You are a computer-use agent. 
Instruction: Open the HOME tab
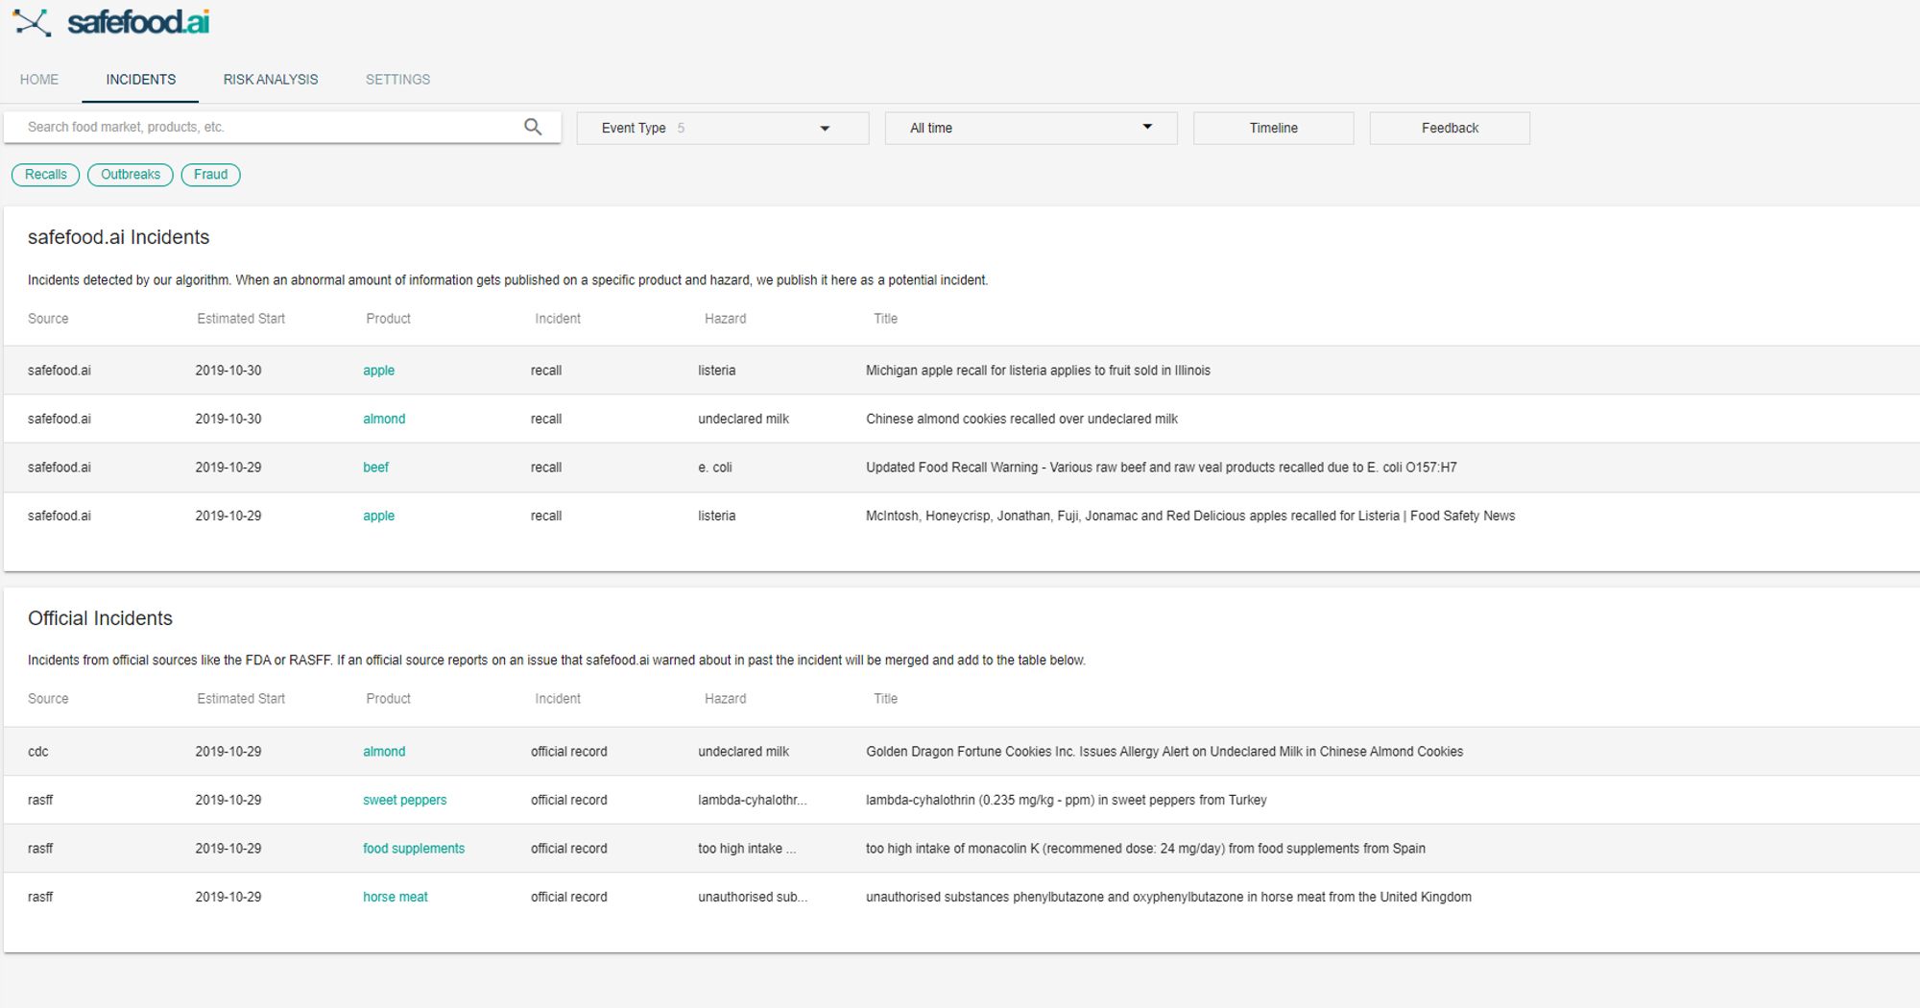[x=39, y=80]
